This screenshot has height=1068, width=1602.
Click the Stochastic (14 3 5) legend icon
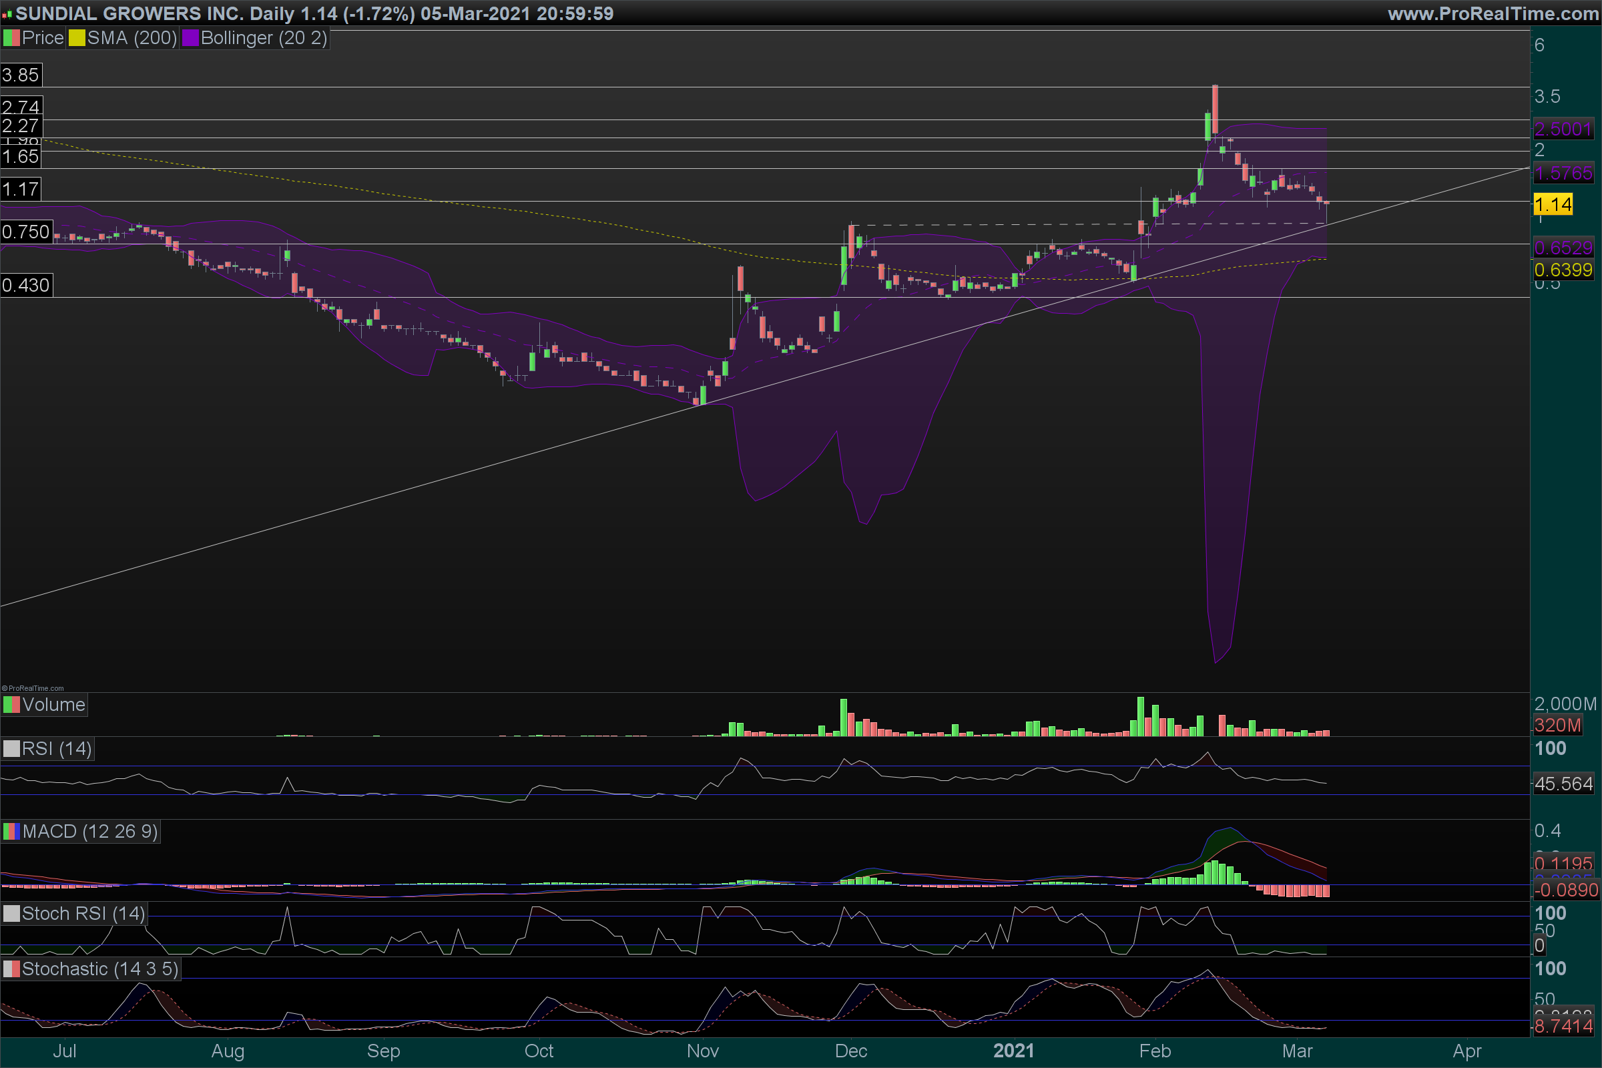click(11, 969)
